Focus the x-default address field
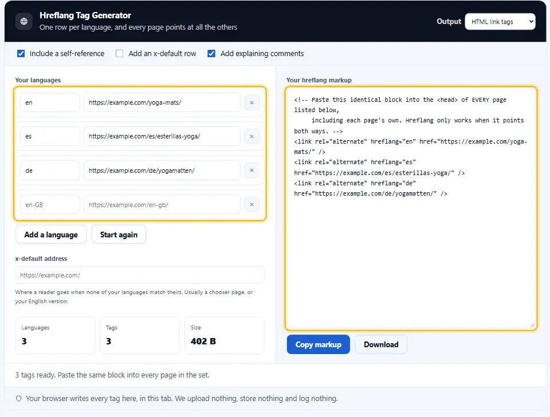Image resolution: width=550 pixels, height=417 pixels. tap(140, 275)
